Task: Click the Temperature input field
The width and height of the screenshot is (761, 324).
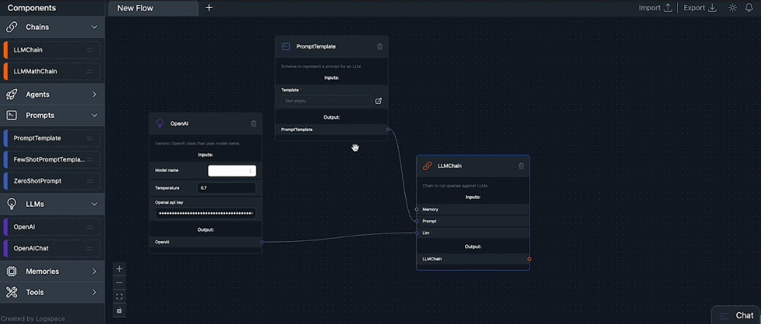Action: (226, 188)
